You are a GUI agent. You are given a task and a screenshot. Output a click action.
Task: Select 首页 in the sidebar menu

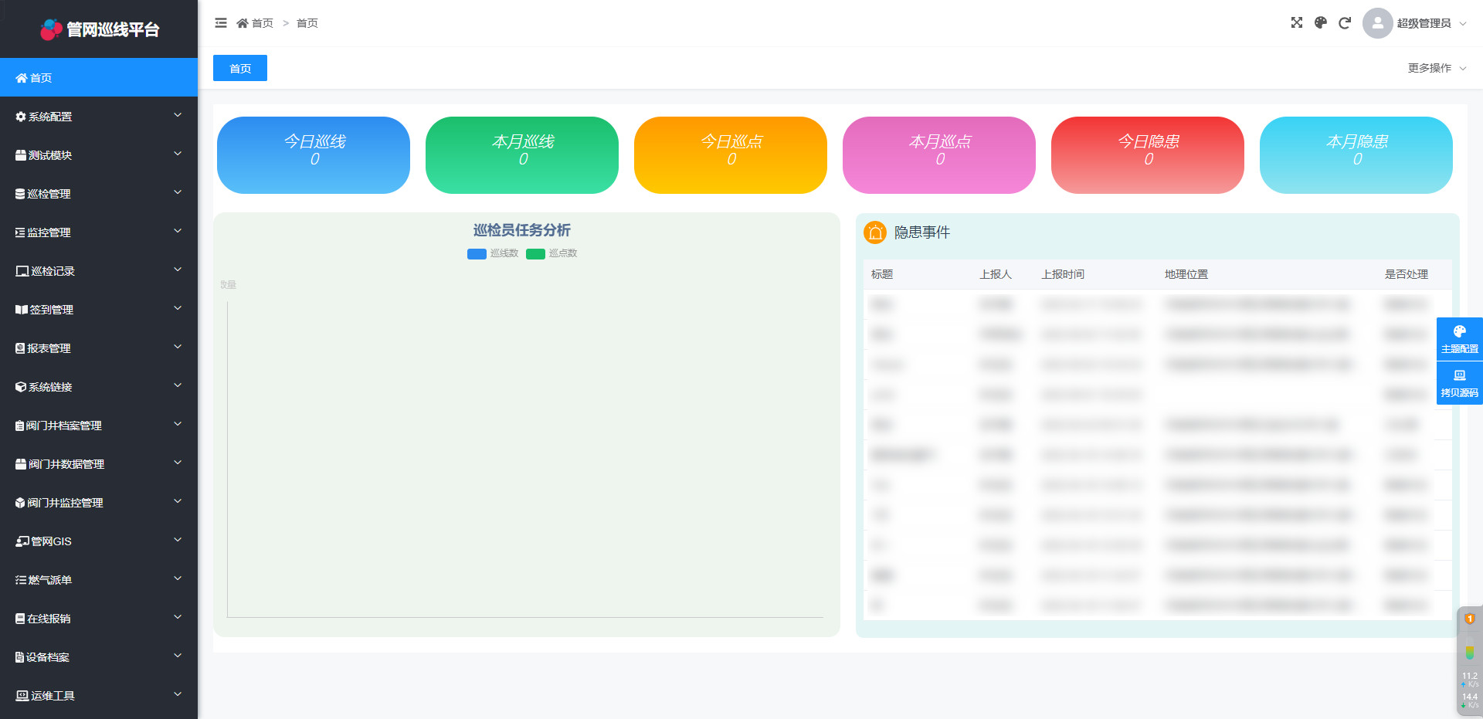pos(99,78)
